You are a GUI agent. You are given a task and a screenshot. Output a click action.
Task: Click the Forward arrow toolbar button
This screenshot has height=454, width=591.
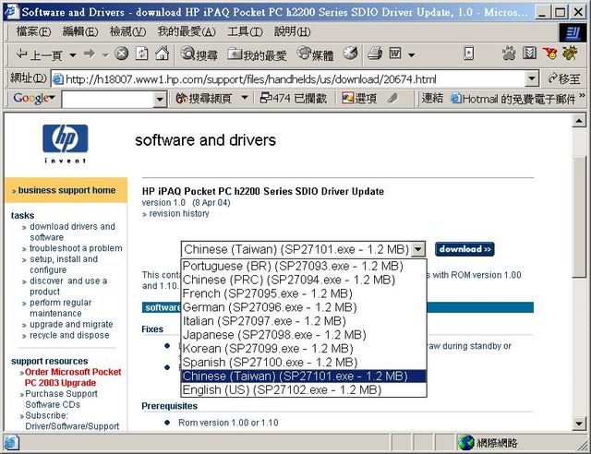click(x=90, y=54)
